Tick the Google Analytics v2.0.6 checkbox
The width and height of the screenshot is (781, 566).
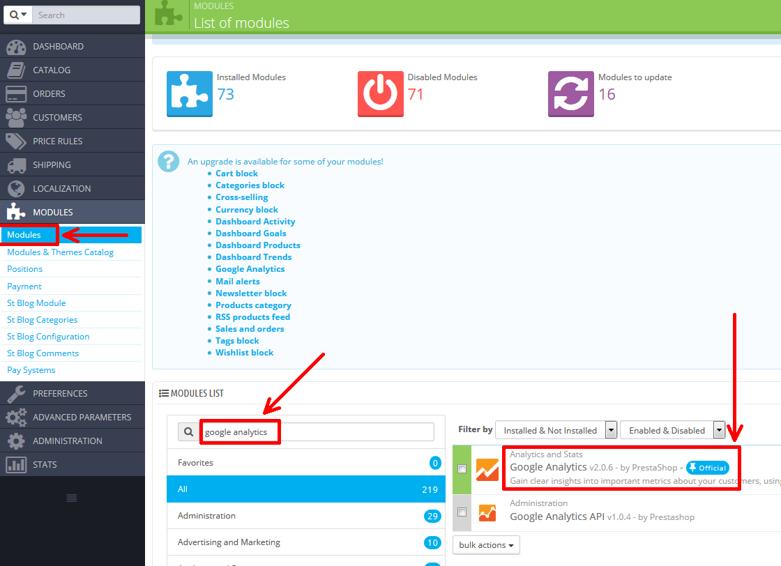(x=462, y=468)
